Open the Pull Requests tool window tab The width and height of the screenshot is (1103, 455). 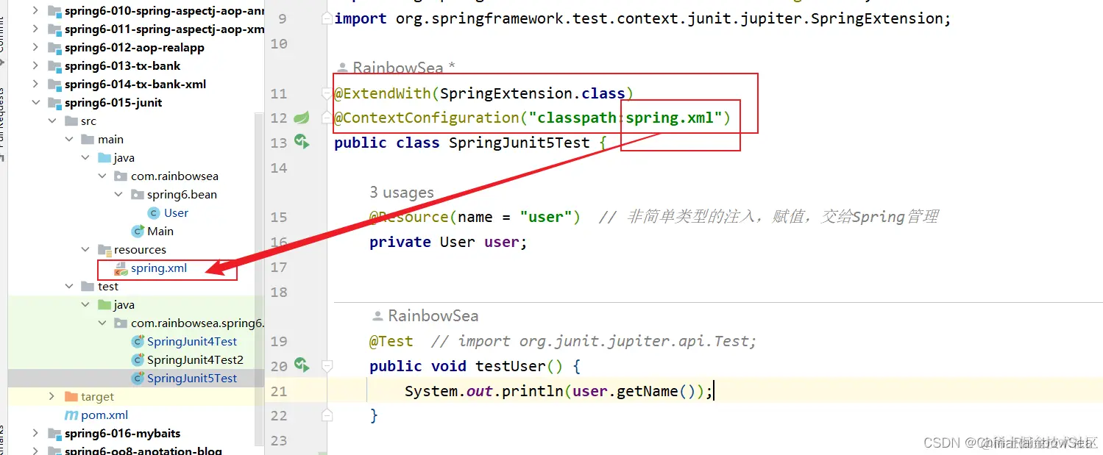[x=2, y=118]
